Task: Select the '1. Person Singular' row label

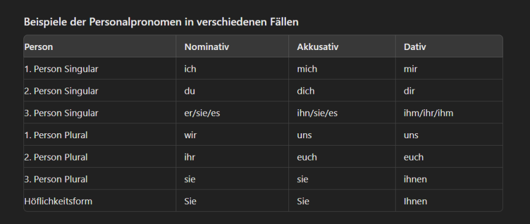Action: point(61,69)
